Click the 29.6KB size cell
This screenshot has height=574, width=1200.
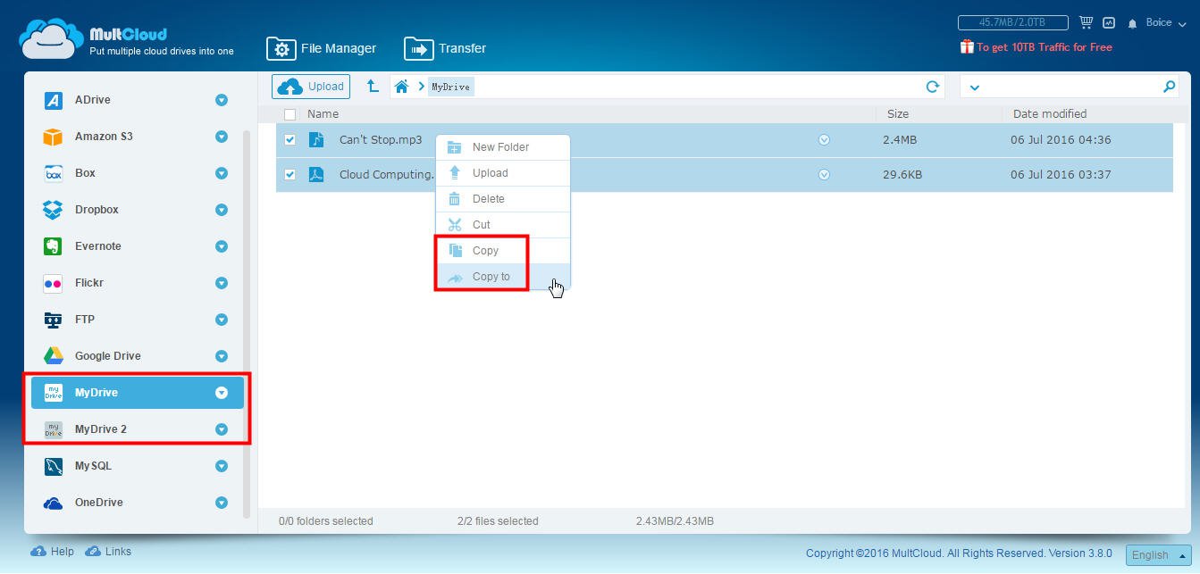pyautogui.click(x=902, y=175)
